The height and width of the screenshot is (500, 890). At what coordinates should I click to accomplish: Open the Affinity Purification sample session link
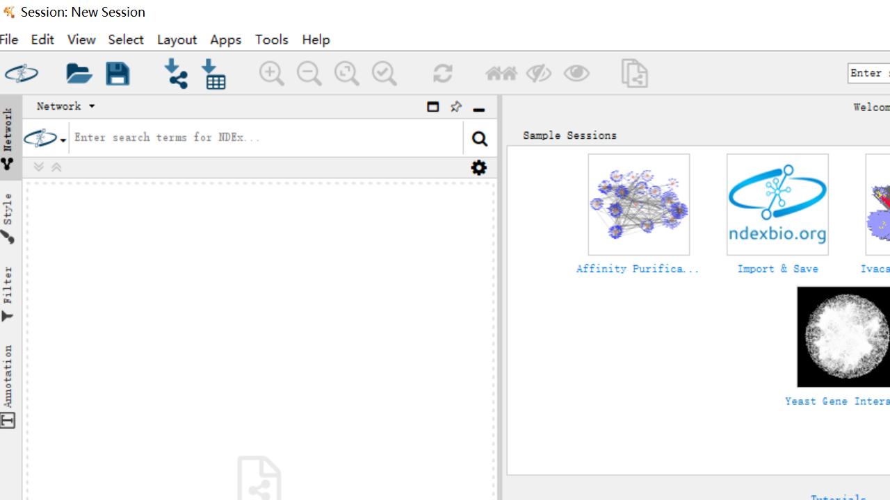tap(638, 269)
